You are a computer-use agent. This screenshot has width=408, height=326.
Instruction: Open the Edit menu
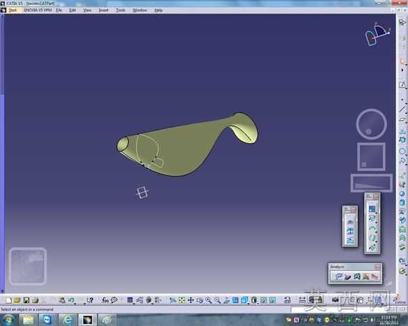pos(72,10)
